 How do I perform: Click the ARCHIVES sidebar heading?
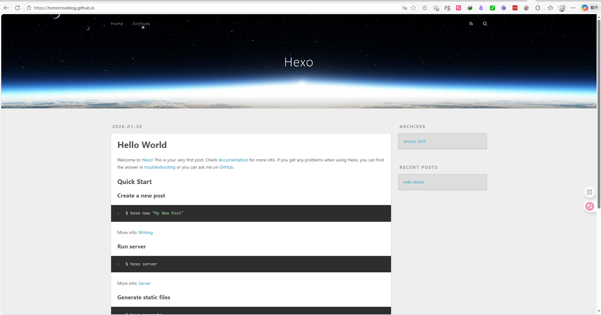click(x=412, y=127)
